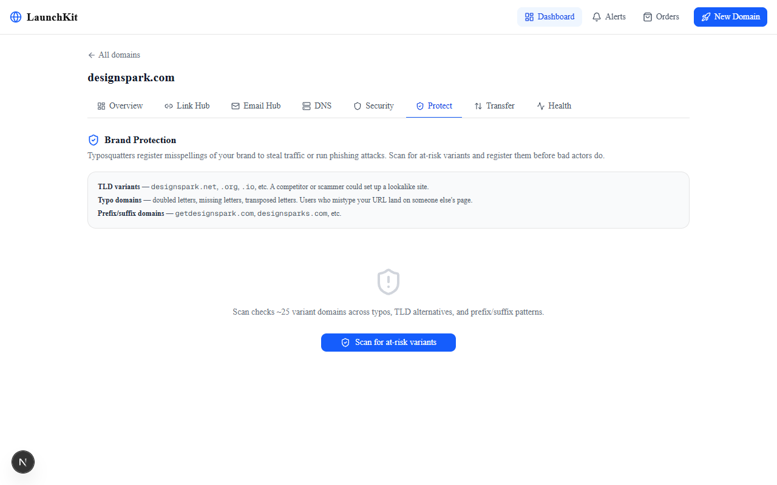Click the designspark.net example text
Screen dimensions: 777x485
click(184, 187)
